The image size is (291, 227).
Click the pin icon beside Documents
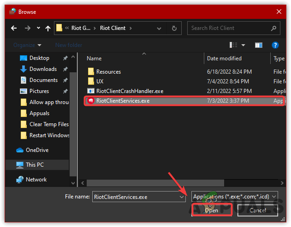[65, 80]
